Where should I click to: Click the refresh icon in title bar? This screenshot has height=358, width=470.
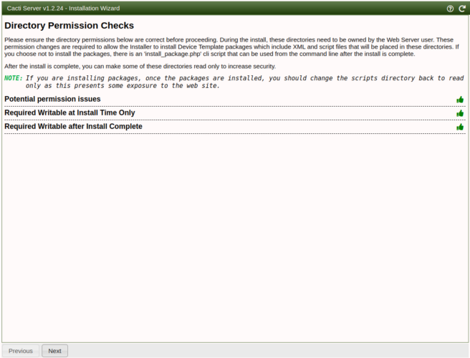pos(462,9)
